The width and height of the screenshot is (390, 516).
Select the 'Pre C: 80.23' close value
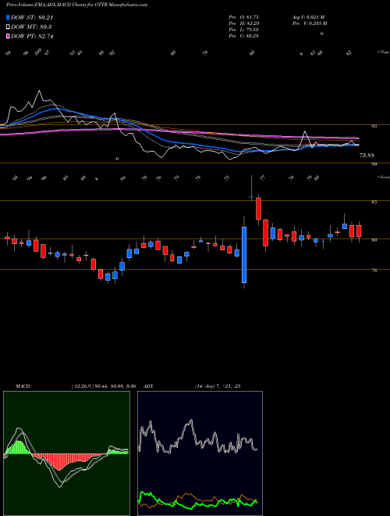pyautogui.click(x=244, y=35)
